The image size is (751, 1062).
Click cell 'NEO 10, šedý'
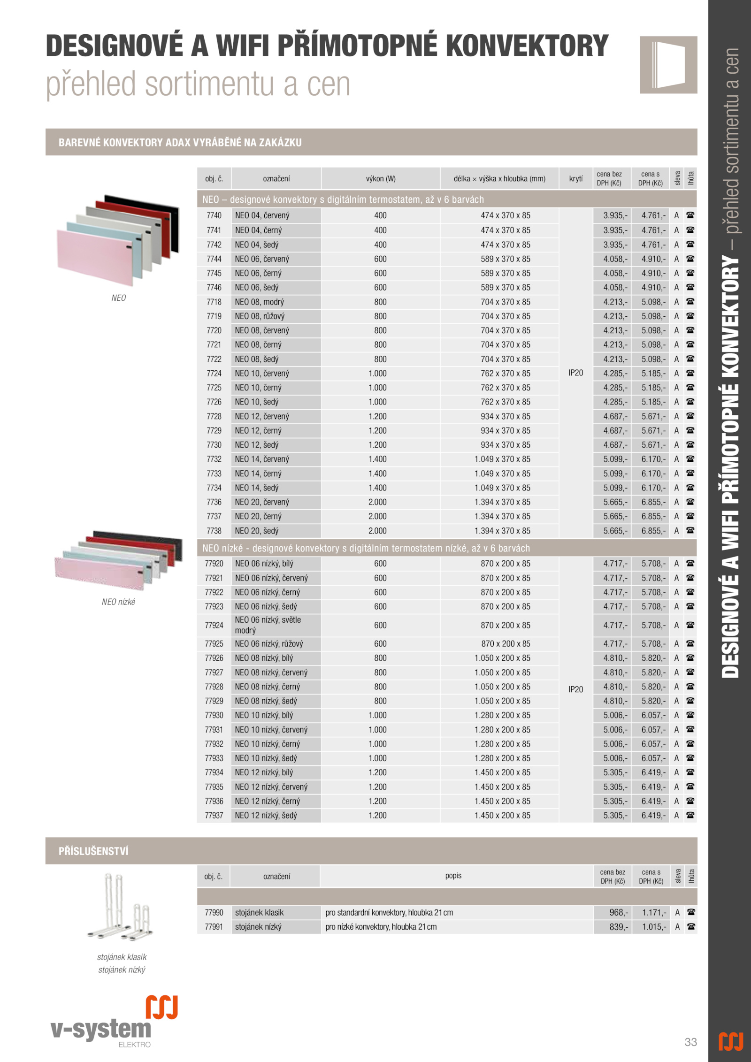[x=276, y=402]
